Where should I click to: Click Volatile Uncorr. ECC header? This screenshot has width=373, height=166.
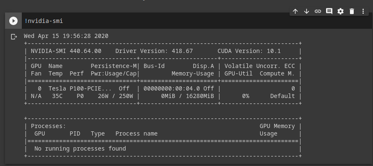[260, 66]
